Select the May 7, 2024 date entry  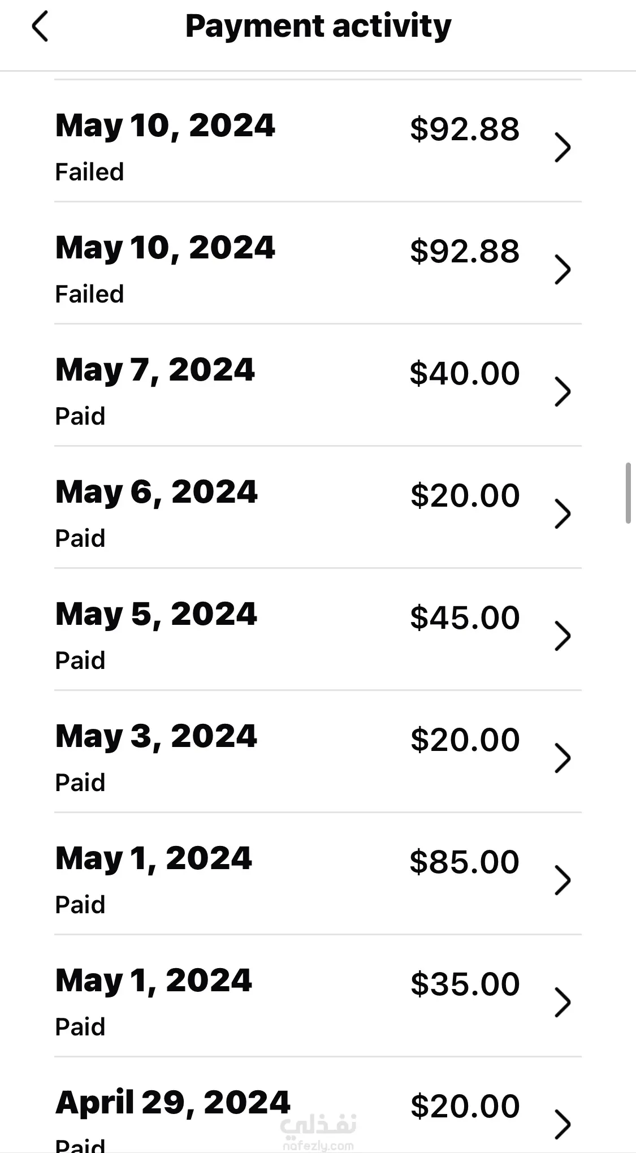coord(155,370)
